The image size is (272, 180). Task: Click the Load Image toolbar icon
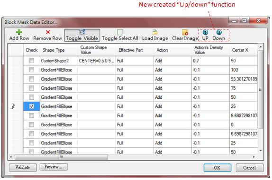(155, 32)
